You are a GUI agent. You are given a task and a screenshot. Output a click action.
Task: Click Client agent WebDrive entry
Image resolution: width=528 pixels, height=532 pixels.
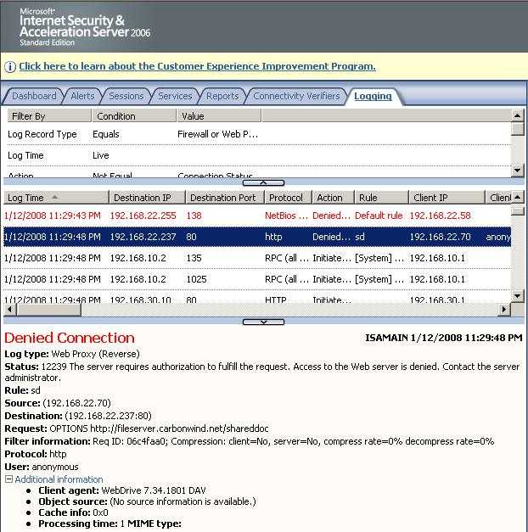click(122, 490)
